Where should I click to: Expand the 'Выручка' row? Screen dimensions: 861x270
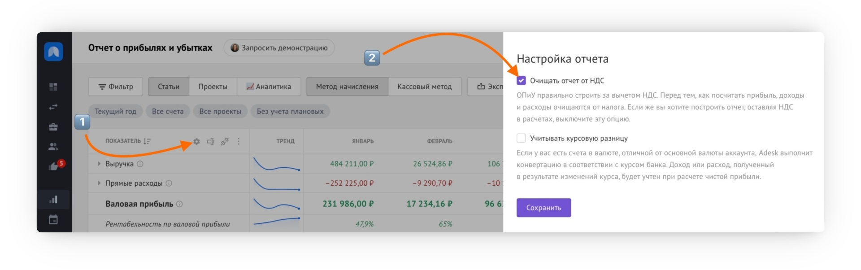coord(99,164)
